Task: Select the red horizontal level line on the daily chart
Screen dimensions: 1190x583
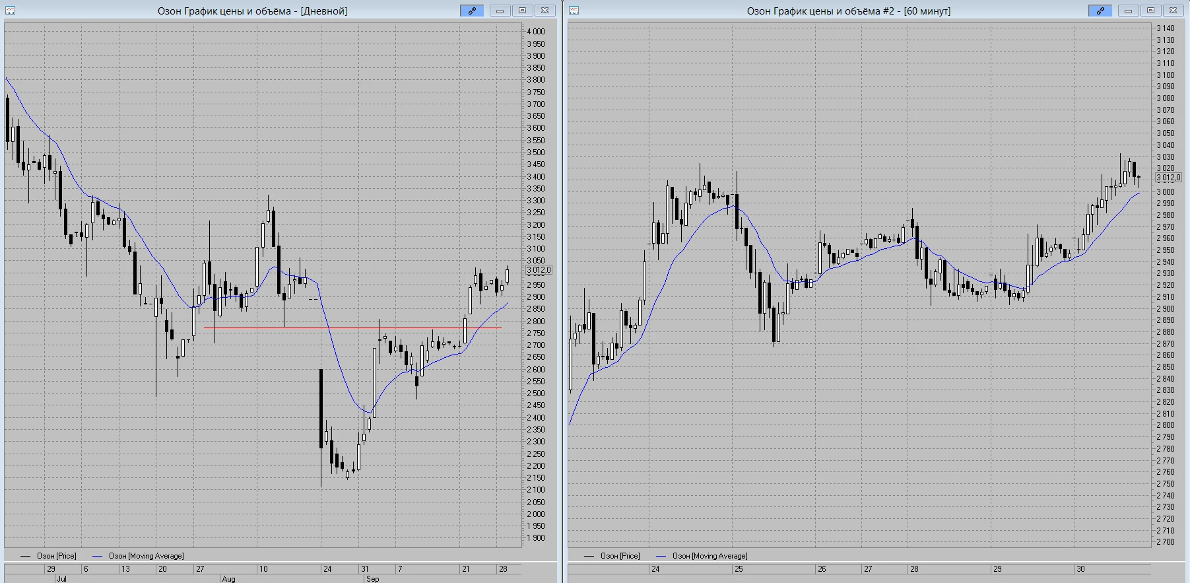Action: [352, 328]
